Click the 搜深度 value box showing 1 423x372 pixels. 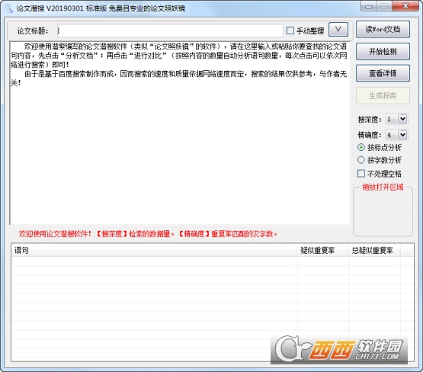[392, 119]
